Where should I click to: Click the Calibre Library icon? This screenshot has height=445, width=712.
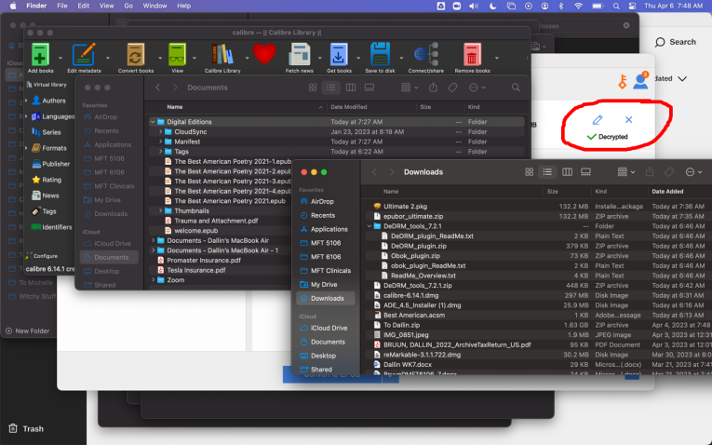point(222,56)
